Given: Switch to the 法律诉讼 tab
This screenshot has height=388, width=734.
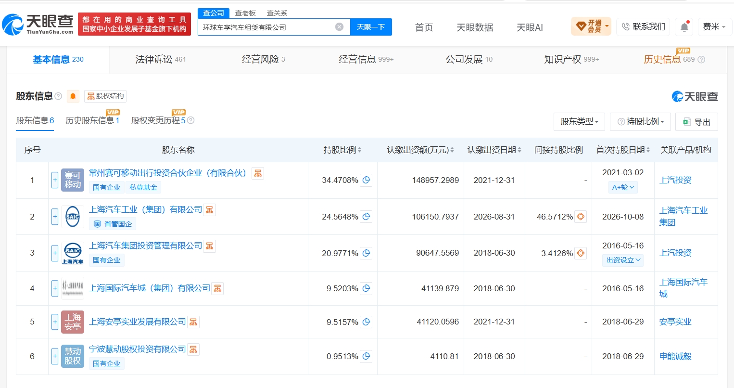Looking at the screenshot, I should coord(160,60).
